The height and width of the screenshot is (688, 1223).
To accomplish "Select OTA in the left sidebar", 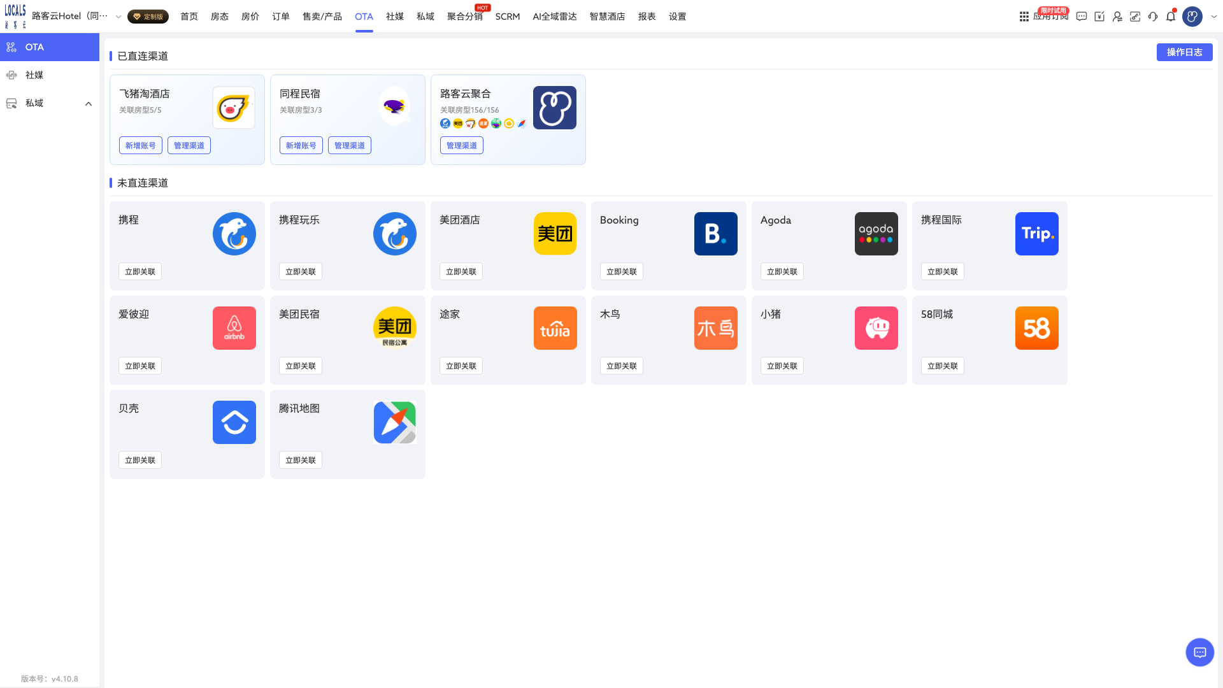I will pos(50,47).
